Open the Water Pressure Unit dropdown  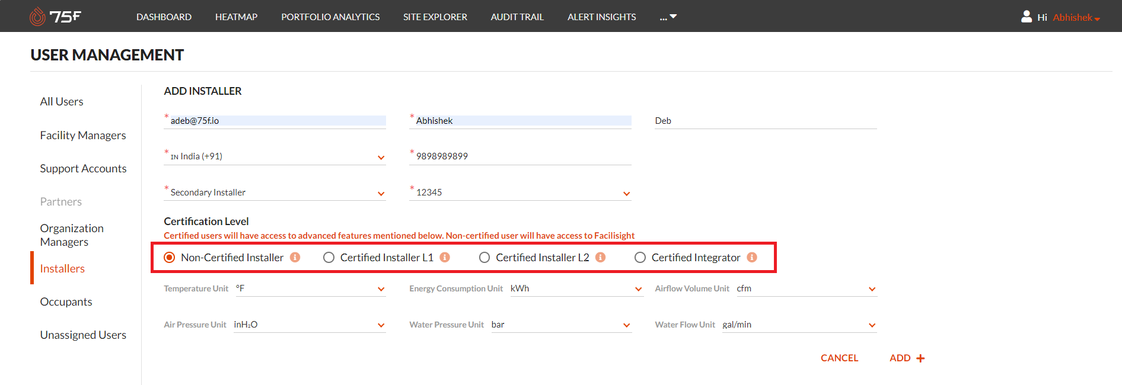562,325
